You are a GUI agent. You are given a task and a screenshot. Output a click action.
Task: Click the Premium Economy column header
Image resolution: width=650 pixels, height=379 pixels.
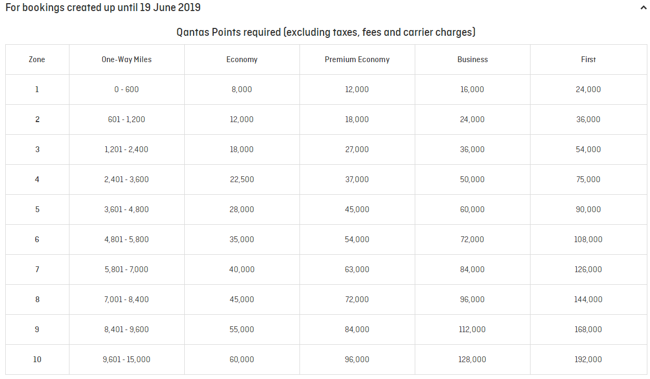[x=357, y=59]
